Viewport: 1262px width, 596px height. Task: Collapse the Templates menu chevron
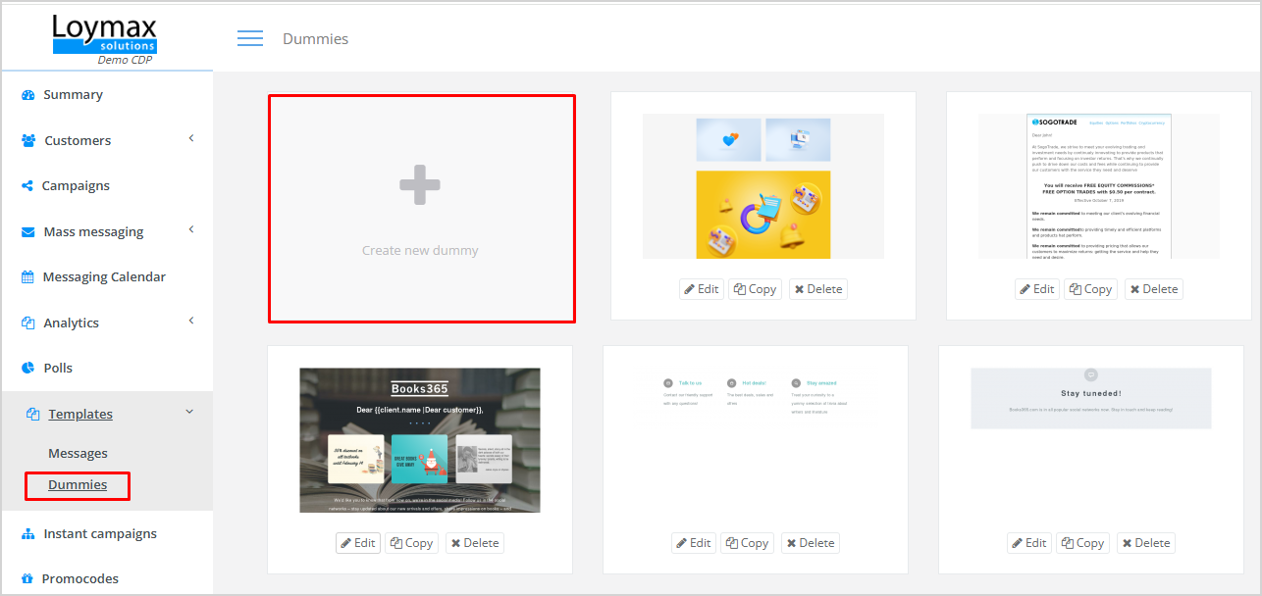pyautogui.click(x=189, y=412)
